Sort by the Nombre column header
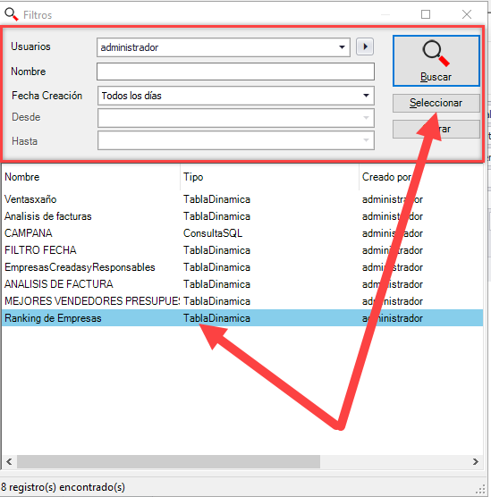 (91, 177)
